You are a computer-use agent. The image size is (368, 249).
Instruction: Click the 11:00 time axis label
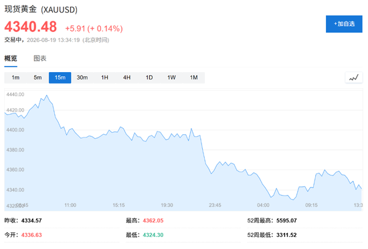tap(70, 205)
